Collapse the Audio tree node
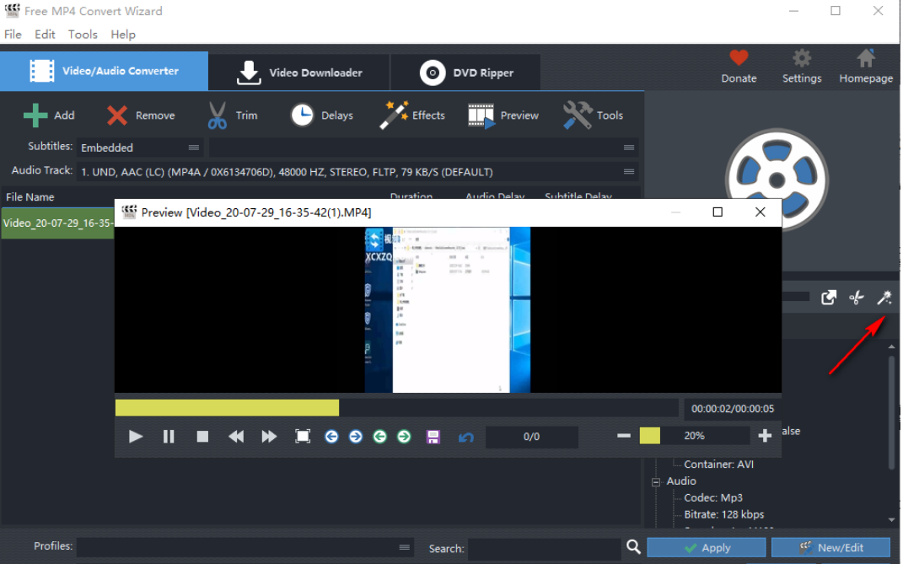 point(656,481)
